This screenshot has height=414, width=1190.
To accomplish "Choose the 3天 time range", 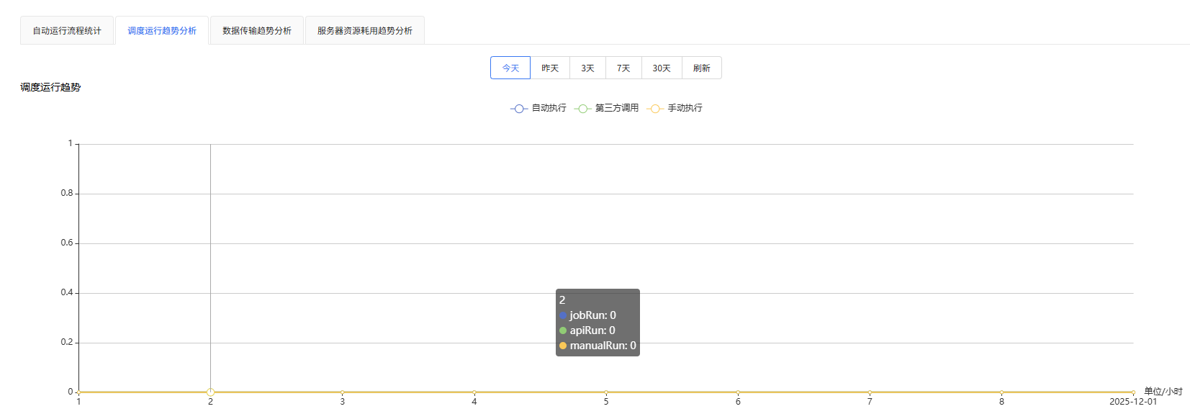I will tap(587, 68).
